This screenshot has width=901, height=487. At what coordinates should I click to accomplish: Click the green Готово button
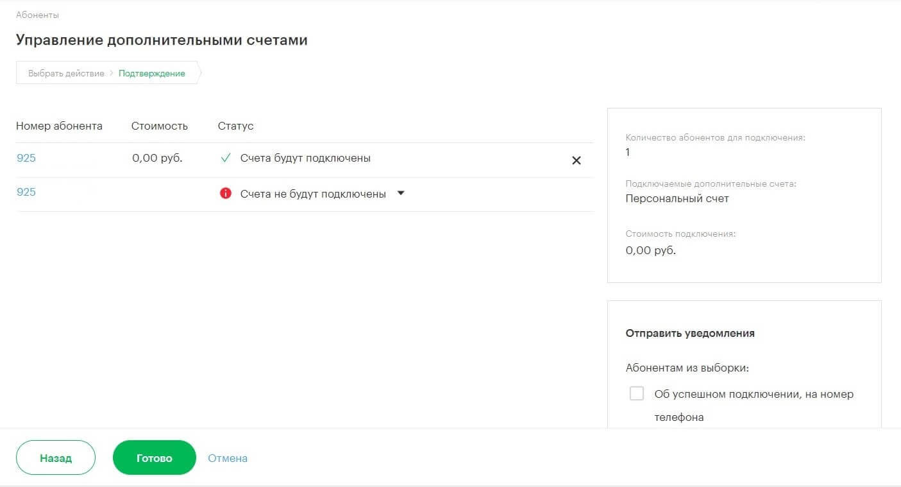coord(155,457)
